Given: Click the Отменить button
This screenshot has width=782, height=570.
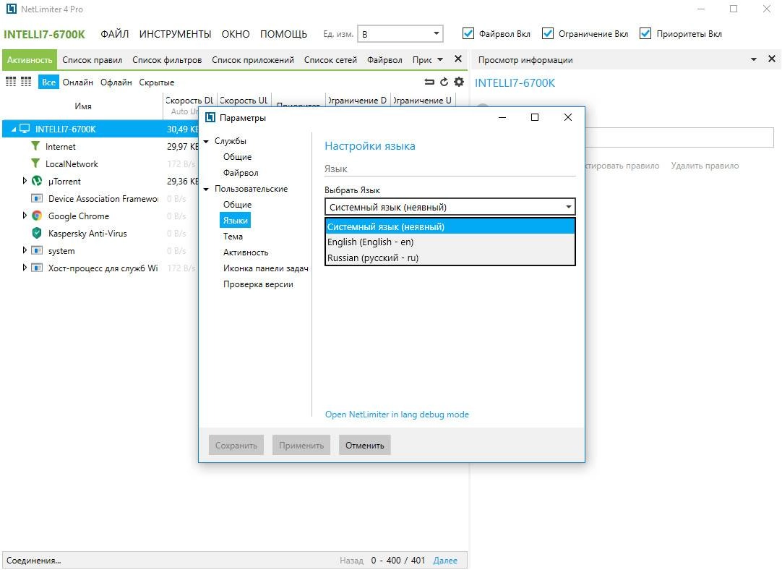Looking at the screenshot, I should [364, 445].
